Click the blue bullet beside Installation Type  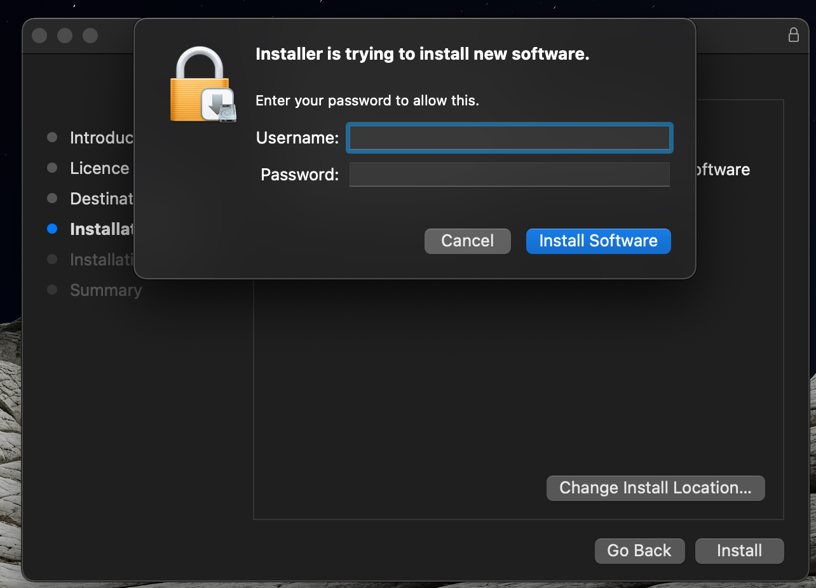coord(52,229)
